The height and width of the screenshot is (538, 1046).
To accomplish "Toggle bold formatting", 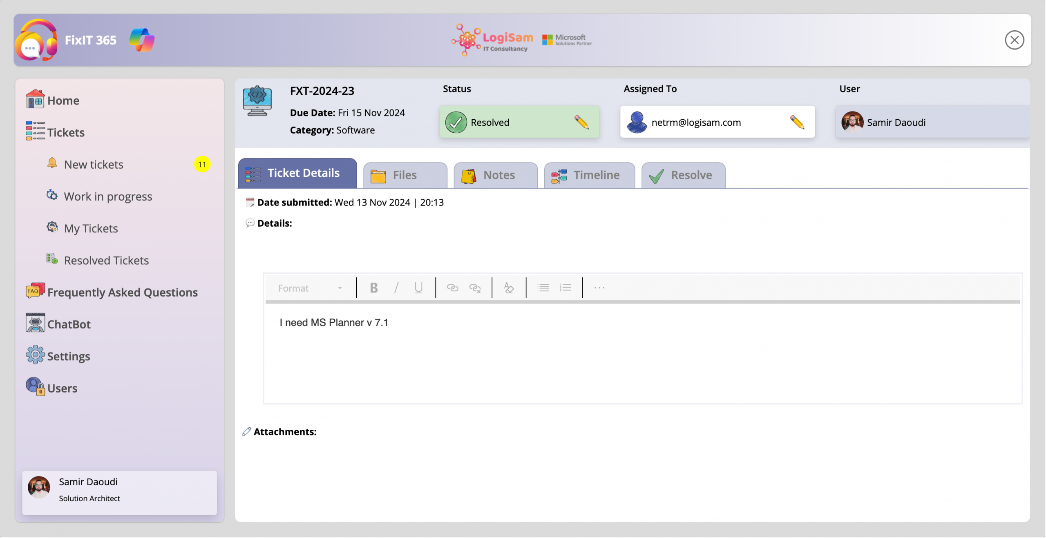I will pos(373,288).
